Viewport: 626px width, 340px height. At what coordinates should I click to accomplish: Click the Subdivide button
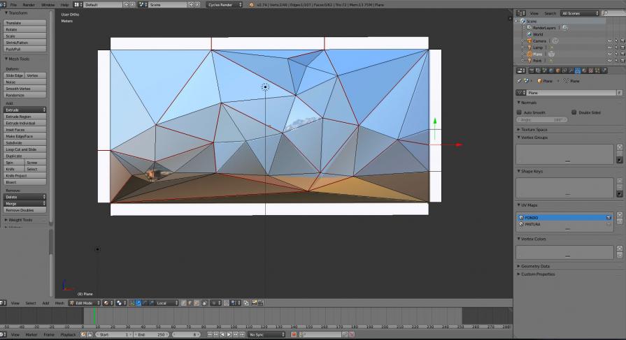(25, 143)
